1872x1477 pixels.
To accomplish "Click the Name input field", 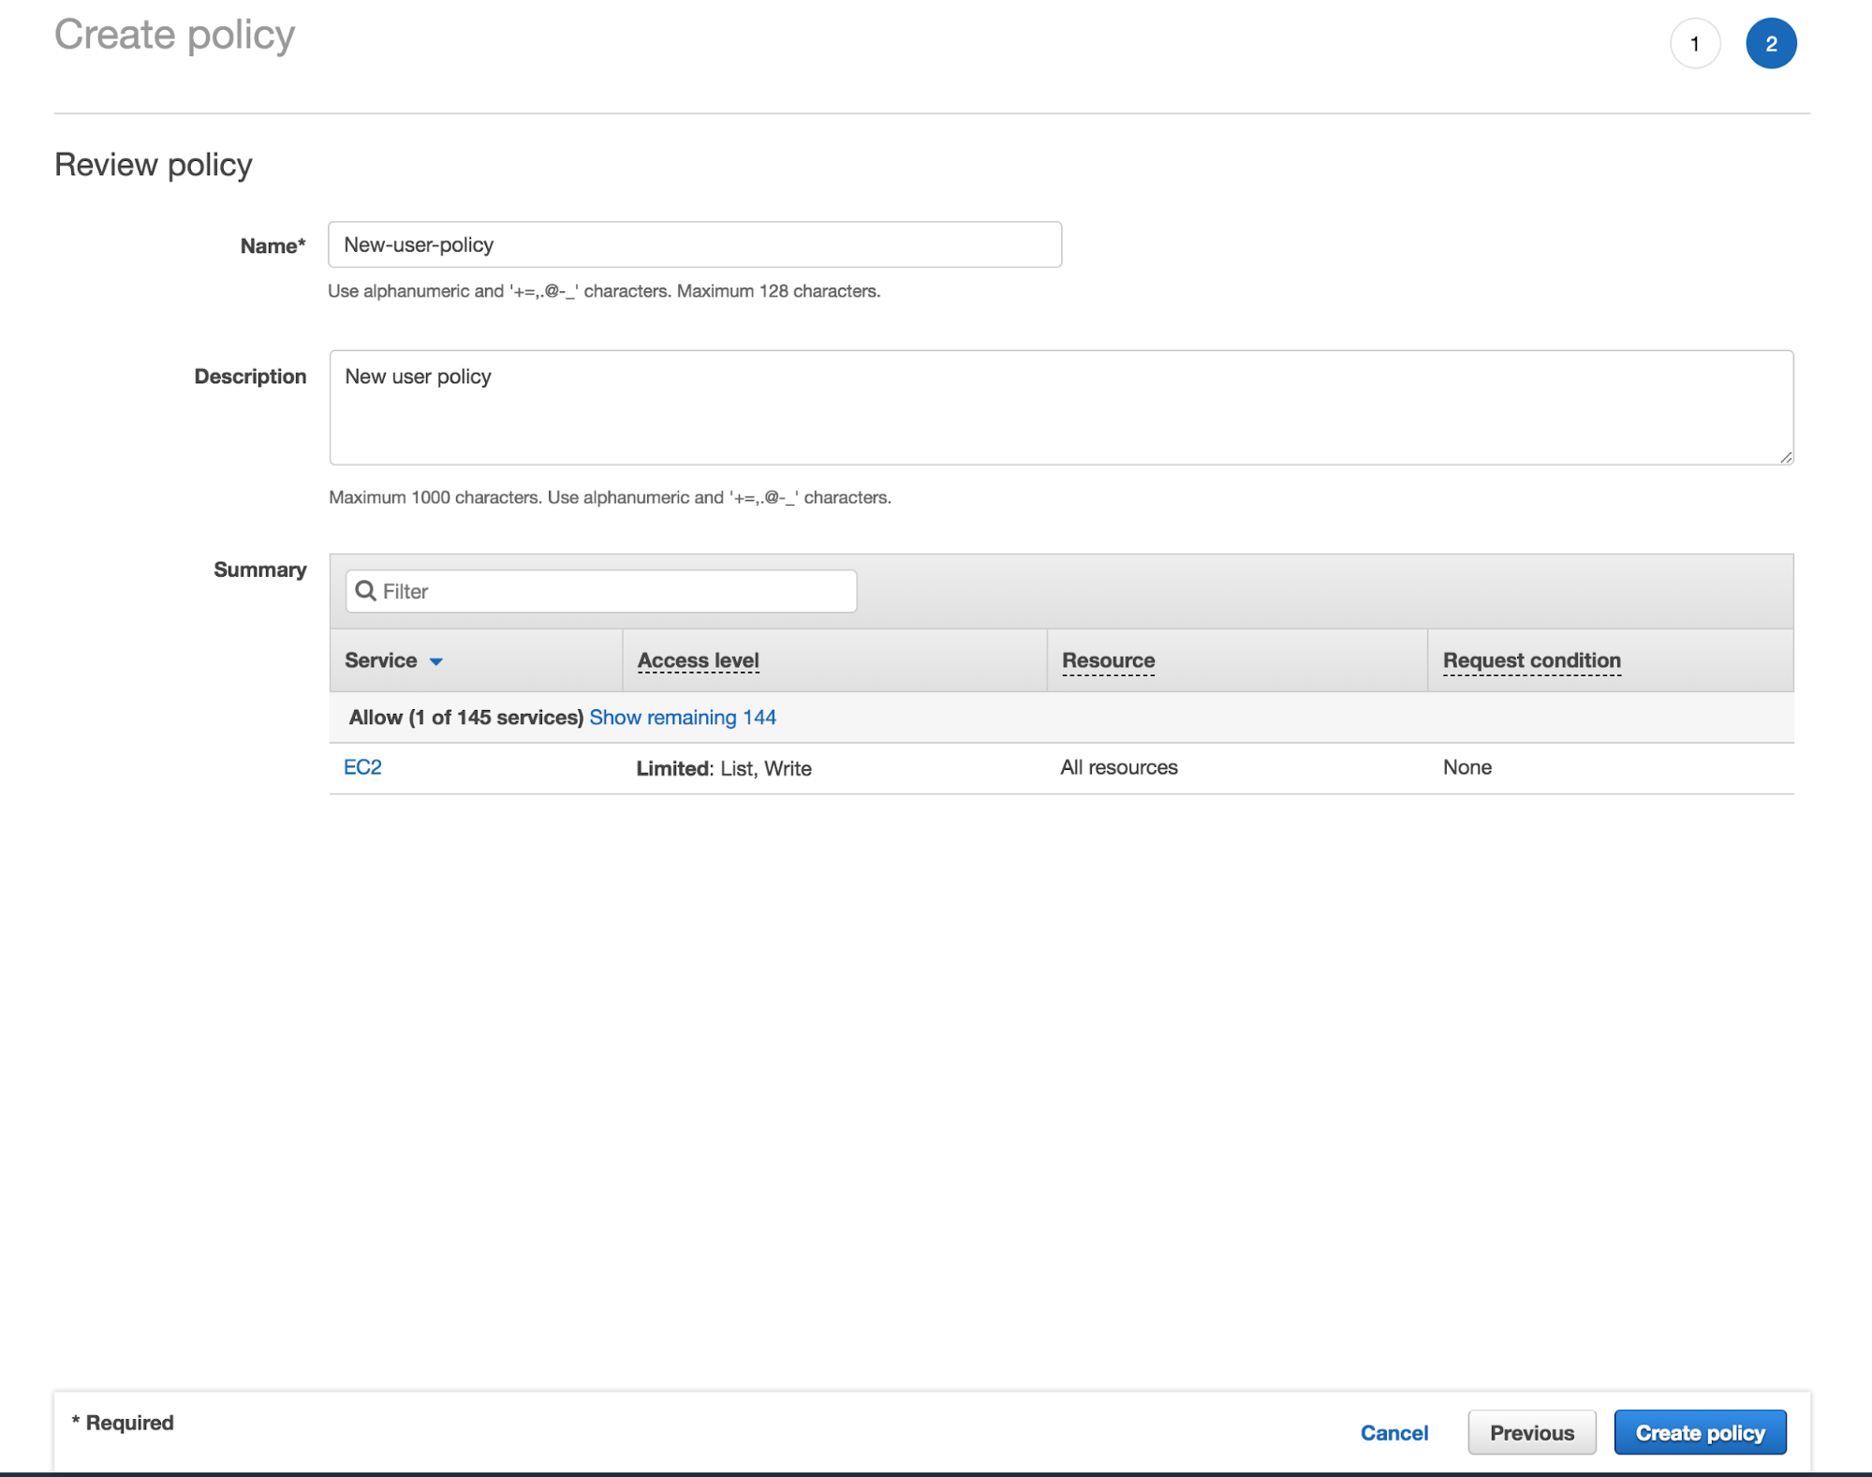I will 695,244.
